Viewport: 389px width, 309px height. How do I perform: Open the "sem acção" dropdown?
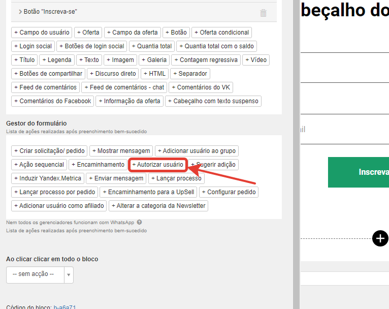coord(35,274)
